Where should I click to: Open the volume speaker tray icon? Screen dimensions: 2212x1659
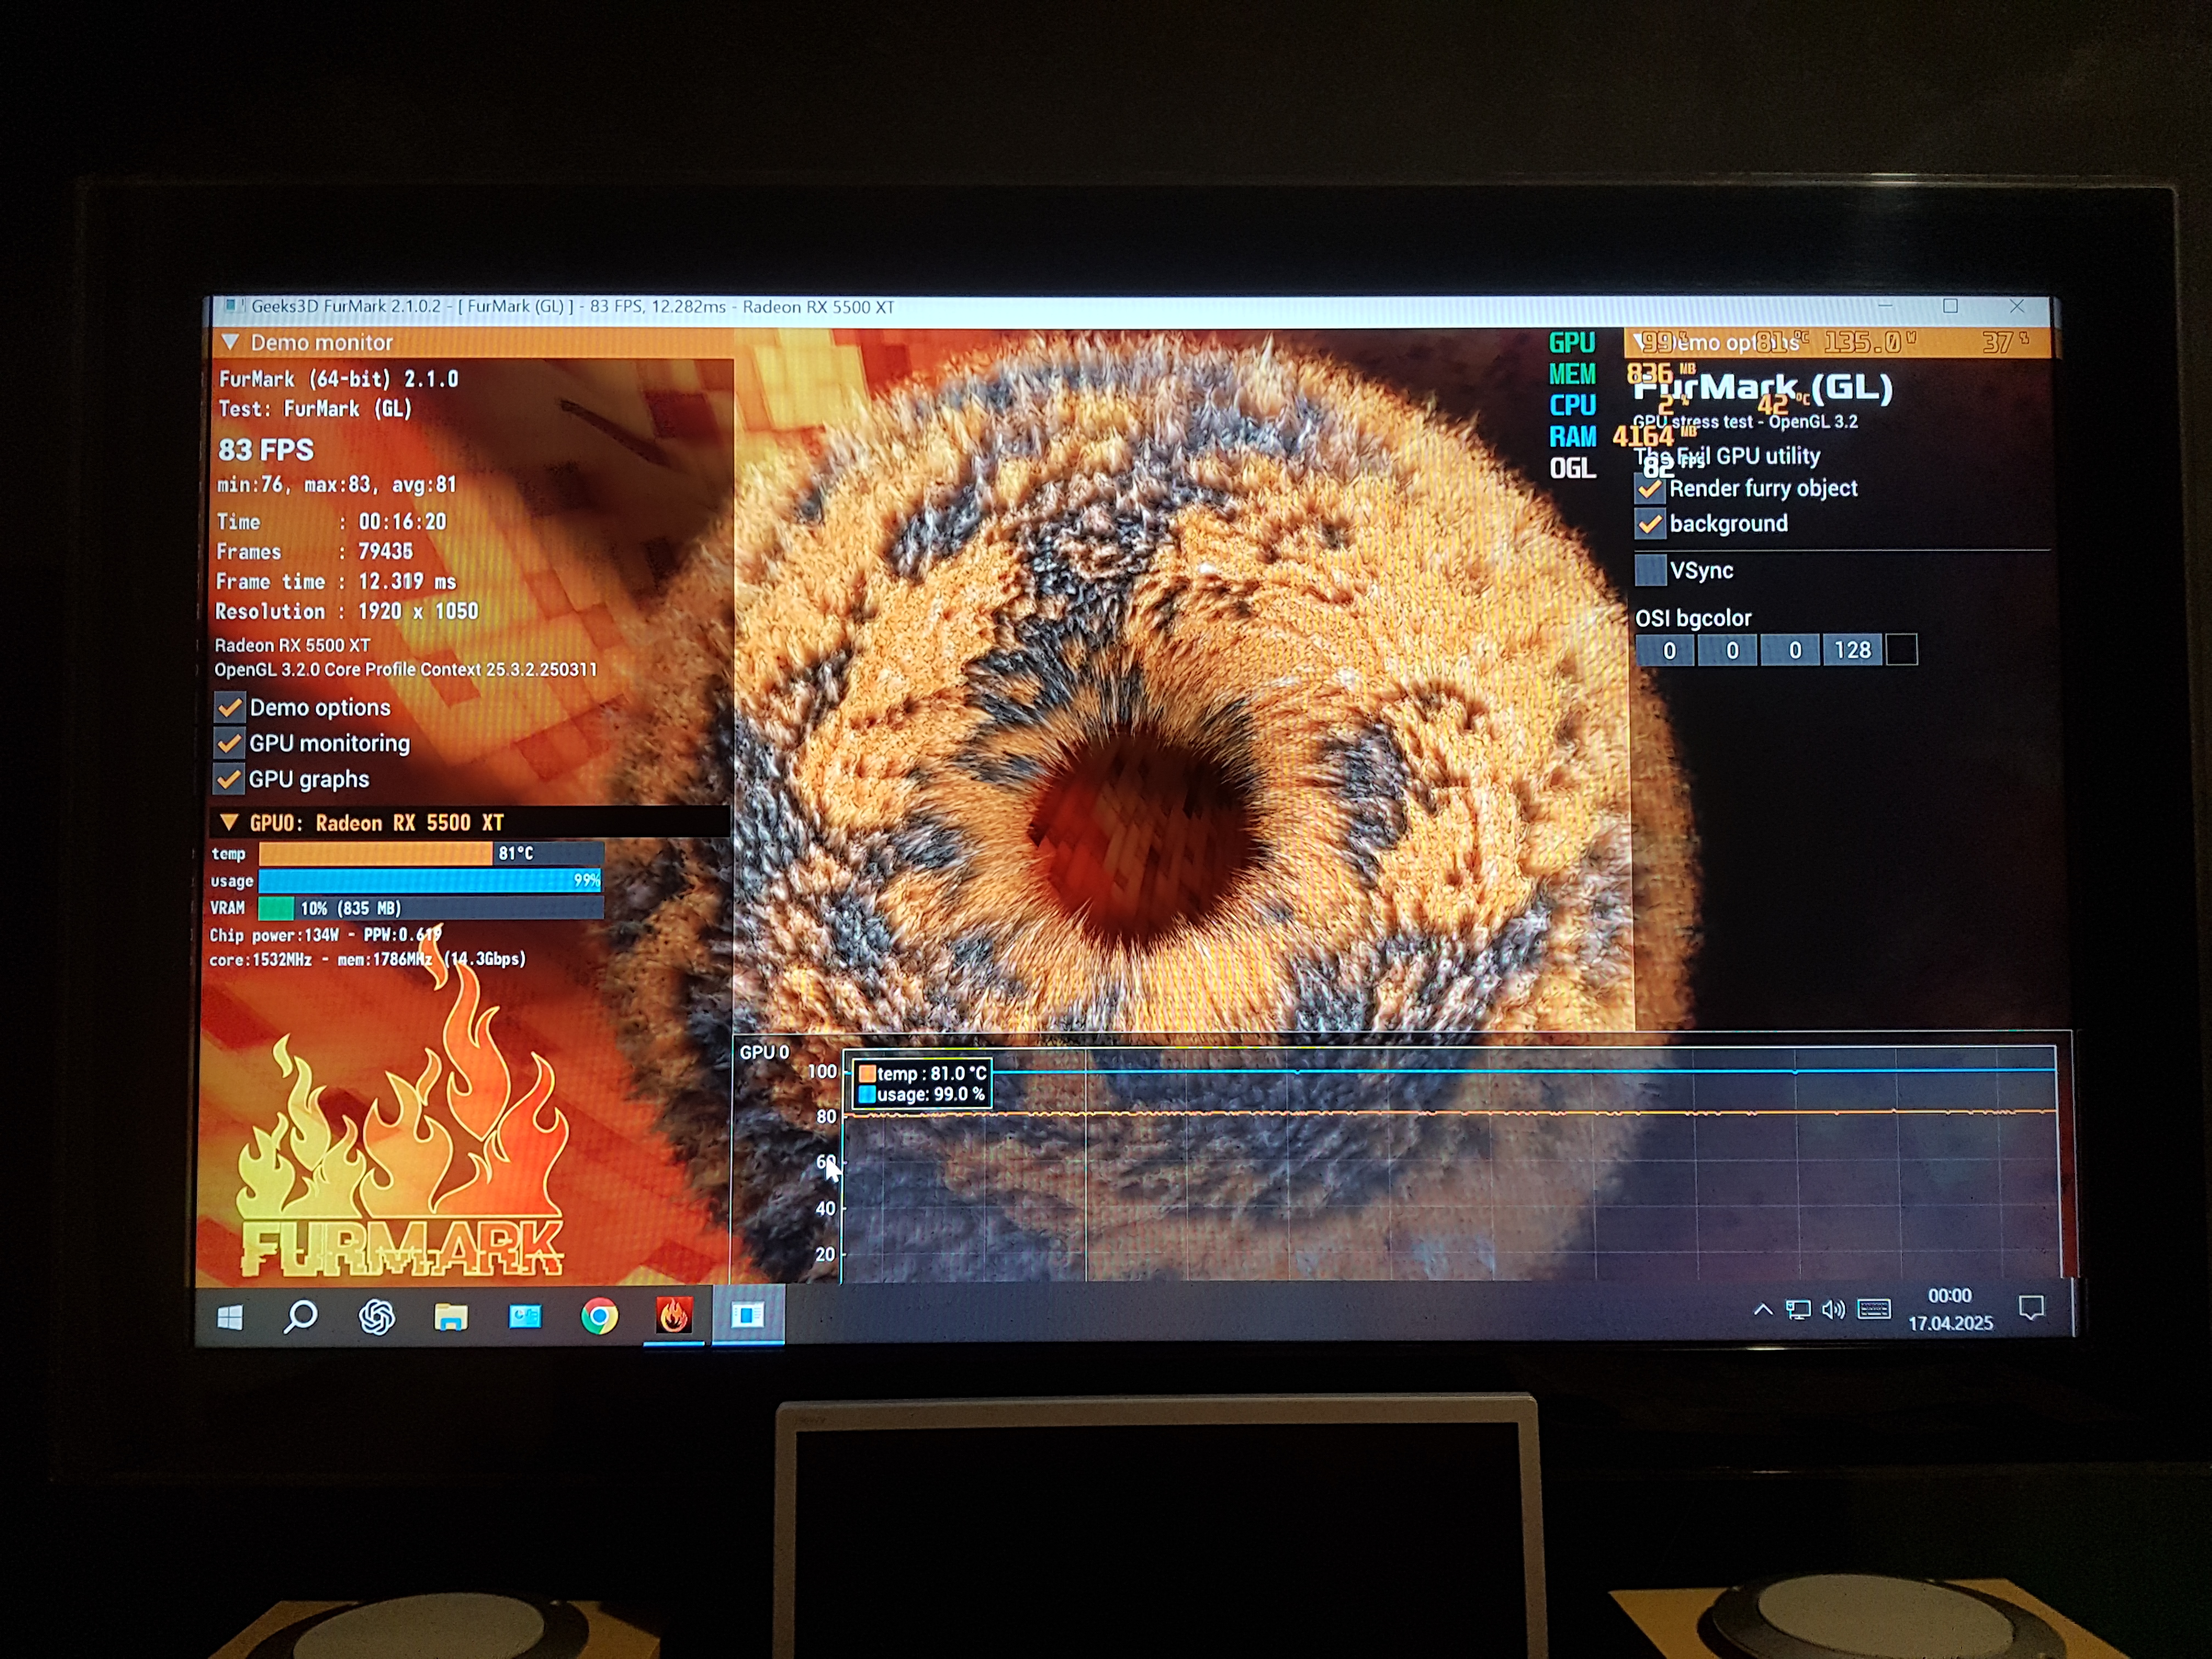pos(1833,1309)
